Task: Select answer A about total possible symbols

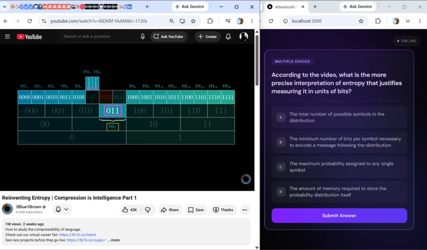Action: pyautogui.click(x=339, y=117)
